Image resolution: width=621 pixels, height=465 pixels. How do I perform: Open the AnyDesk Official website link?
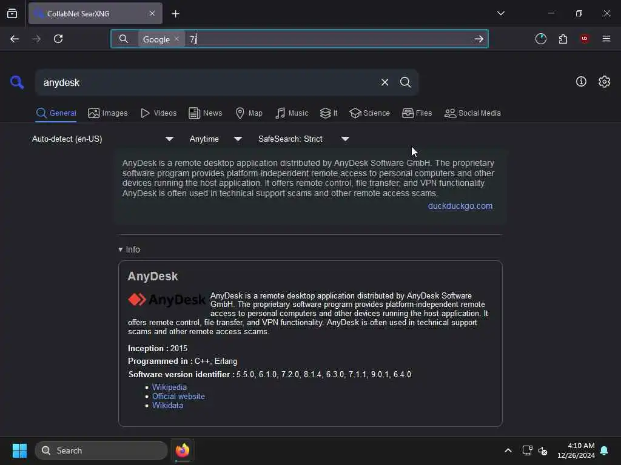coord(178,396)
